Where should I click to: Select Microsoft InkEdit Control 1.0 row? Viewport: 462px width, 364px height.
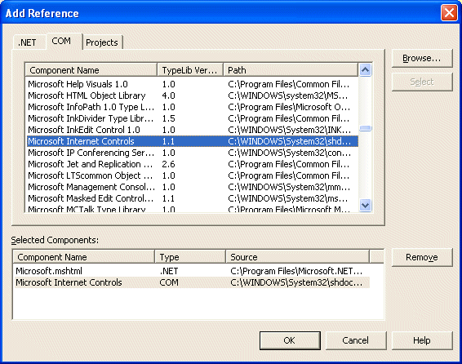point(193,130)
